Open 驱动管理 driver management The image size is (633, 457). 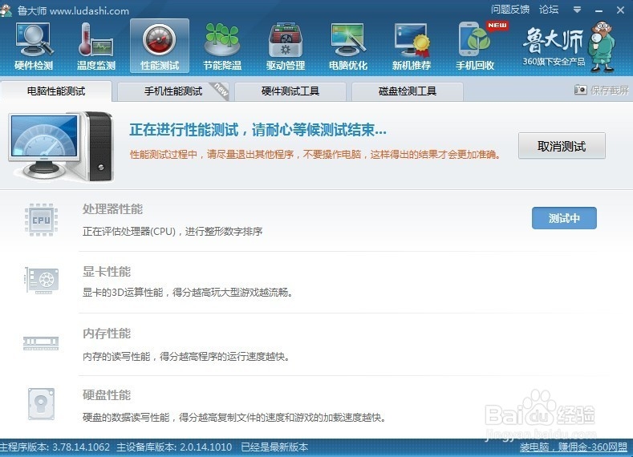(x=286, y=47)
